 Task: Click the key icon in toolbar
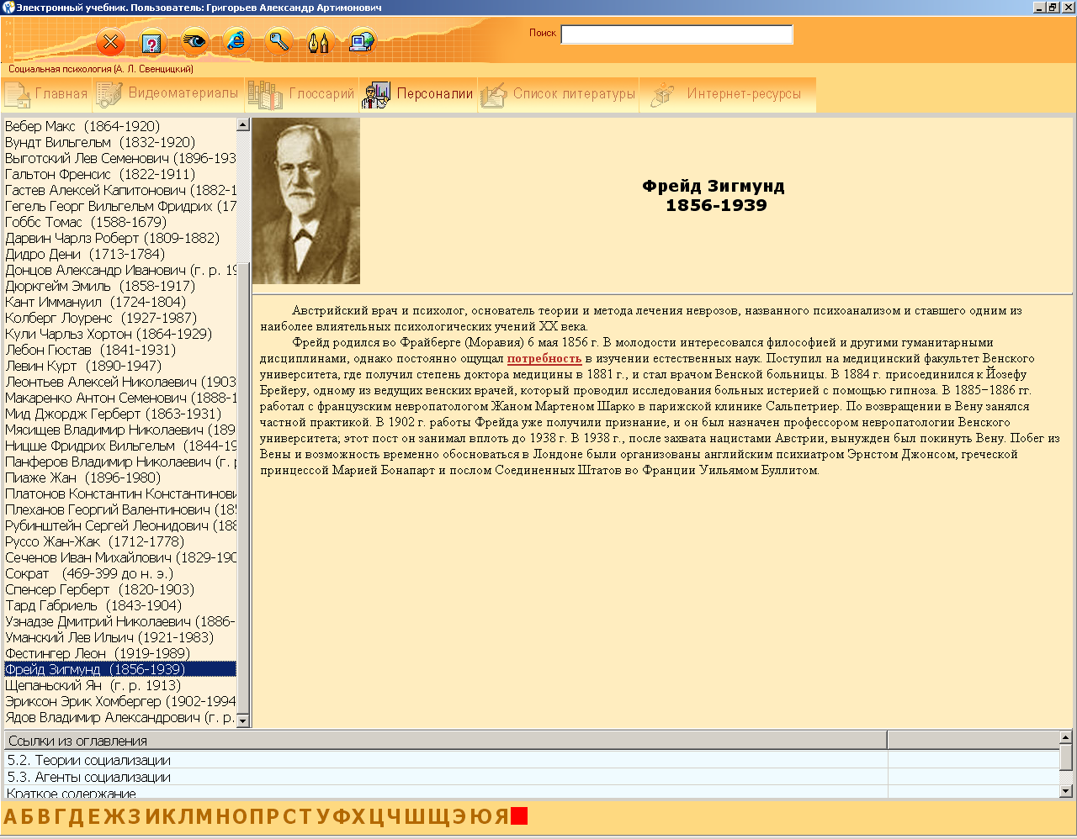click(279, 40)
